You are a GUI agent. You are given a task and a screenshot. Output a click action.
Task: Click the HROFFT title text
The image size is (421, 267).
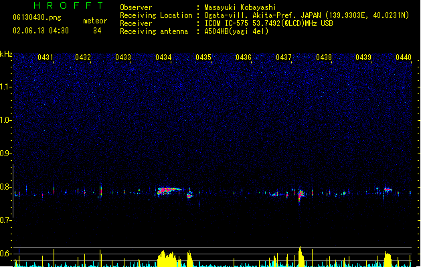click(x=69, y=5)
